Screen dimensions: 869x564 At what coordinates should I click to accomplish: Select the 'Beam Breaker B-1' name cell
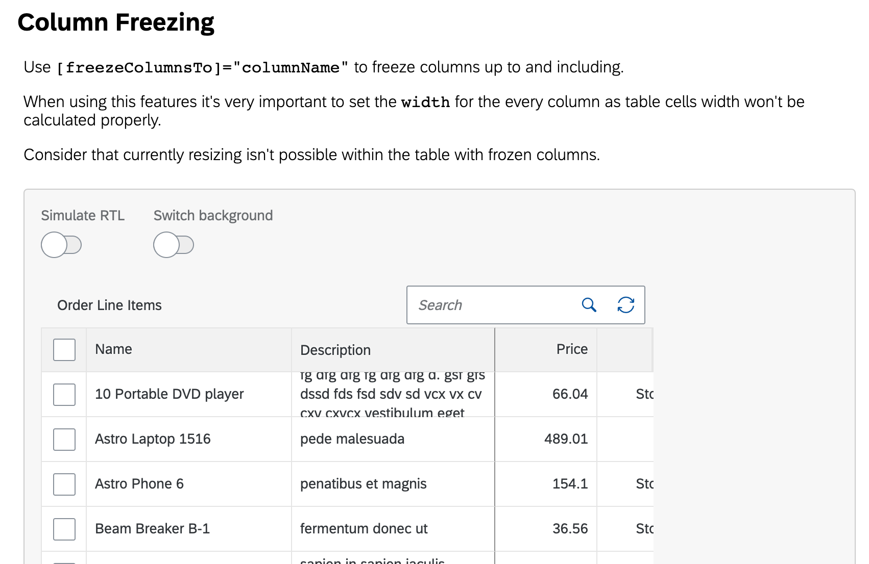pos(189,529)
